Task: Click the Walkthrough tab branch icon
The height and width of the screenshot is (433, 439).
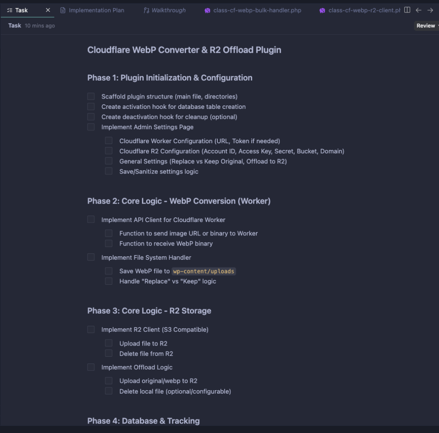Action: (146, 10)
